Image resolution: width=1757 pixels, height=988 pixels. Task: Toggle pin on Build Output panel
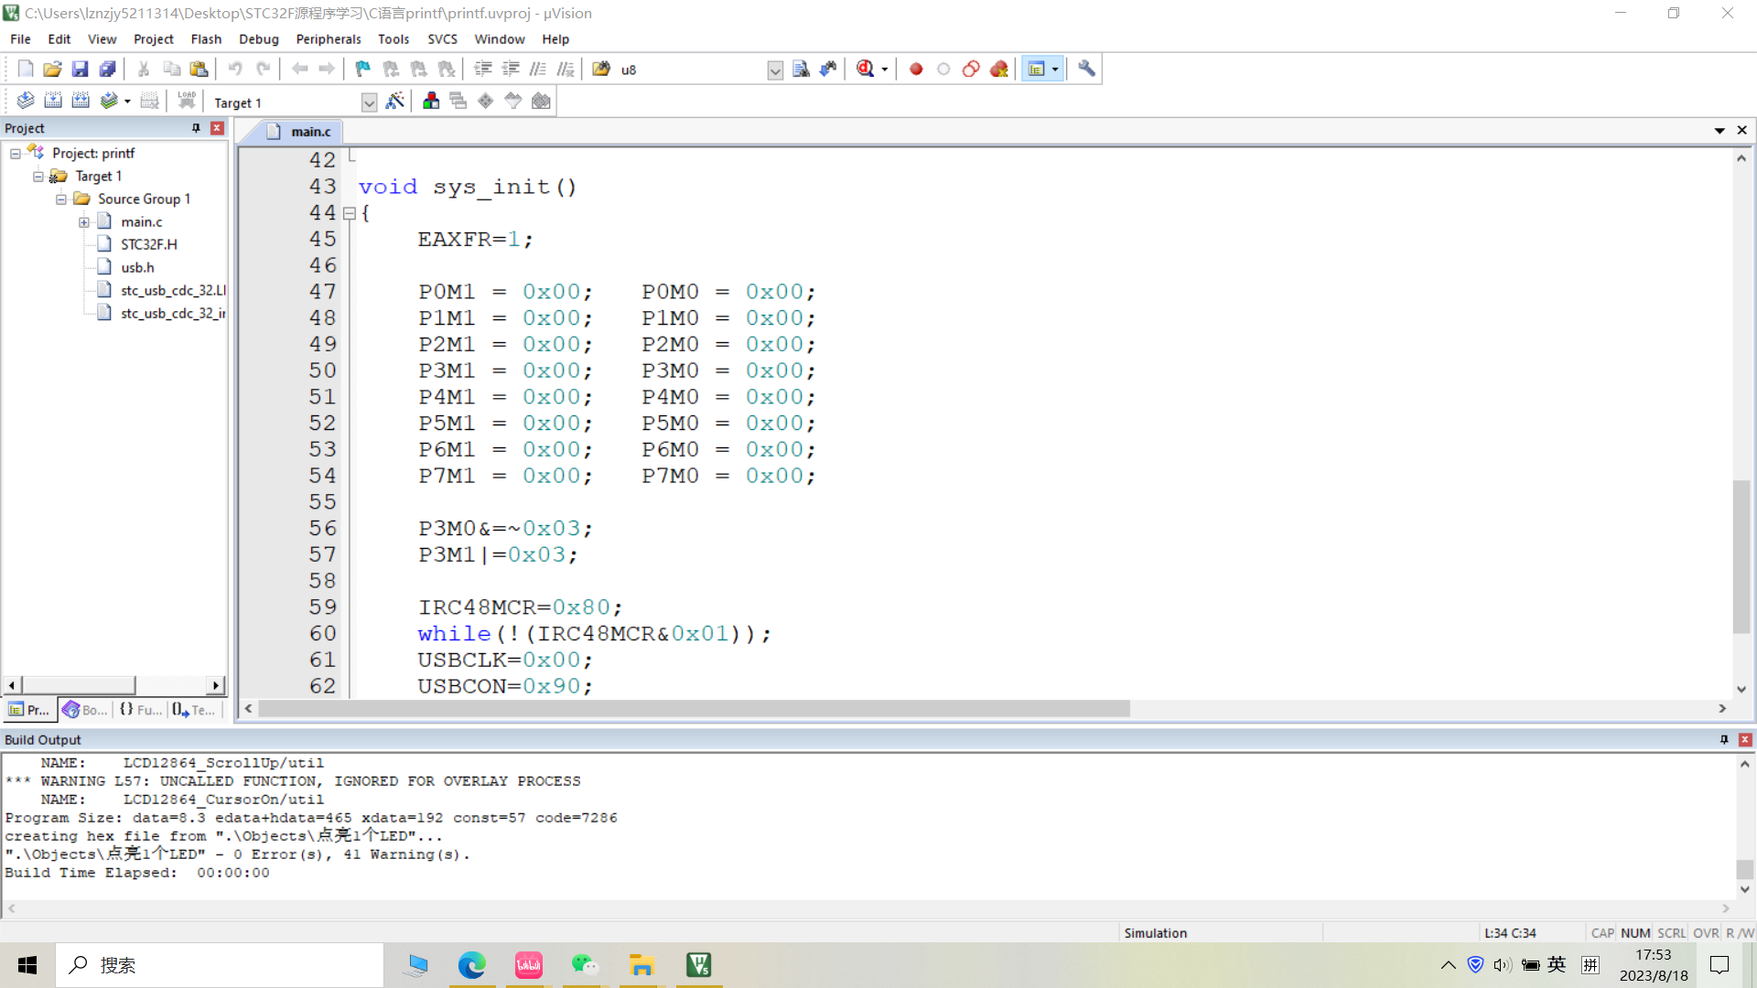point(1724,739)
